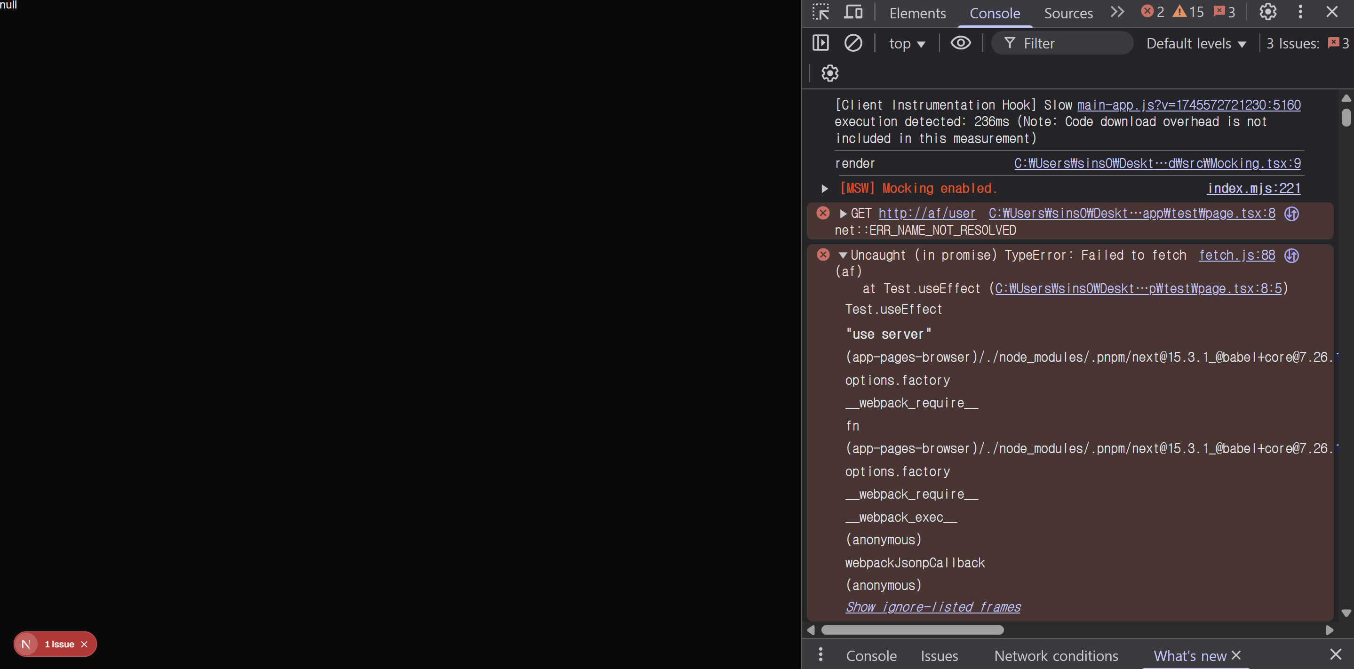This screenshot has height=669, width=1354.
Task: Click the warnings count triangle badge
Action: click(1188, 12)
